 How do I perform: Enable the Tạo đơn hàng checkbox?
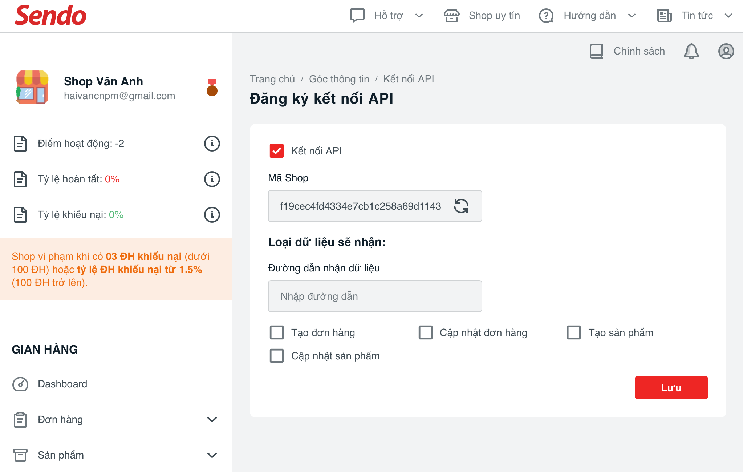click(x=277, y=332)
